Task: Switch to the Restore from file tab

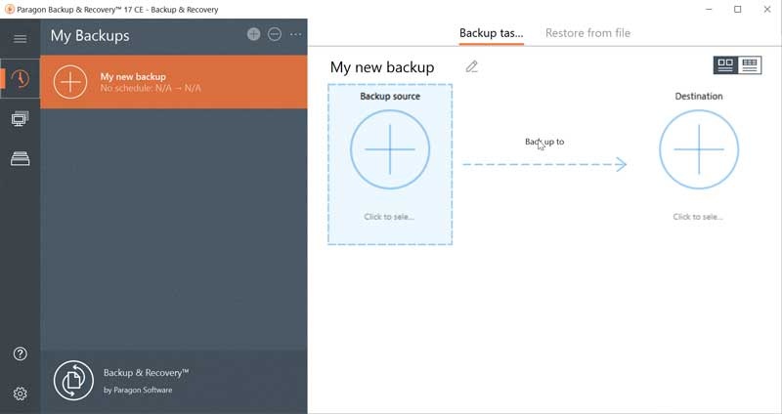Action: click(588, 33)
